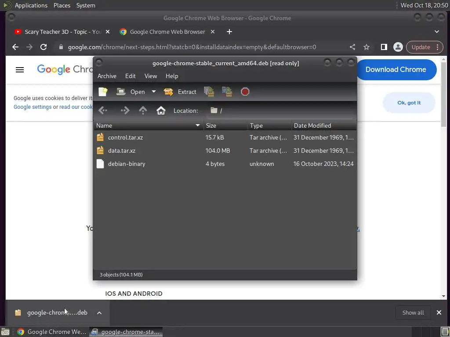Click the 104.0 MB size cell
The height and width of the screenshot is (337, 450).
click(x=218, y=151)
